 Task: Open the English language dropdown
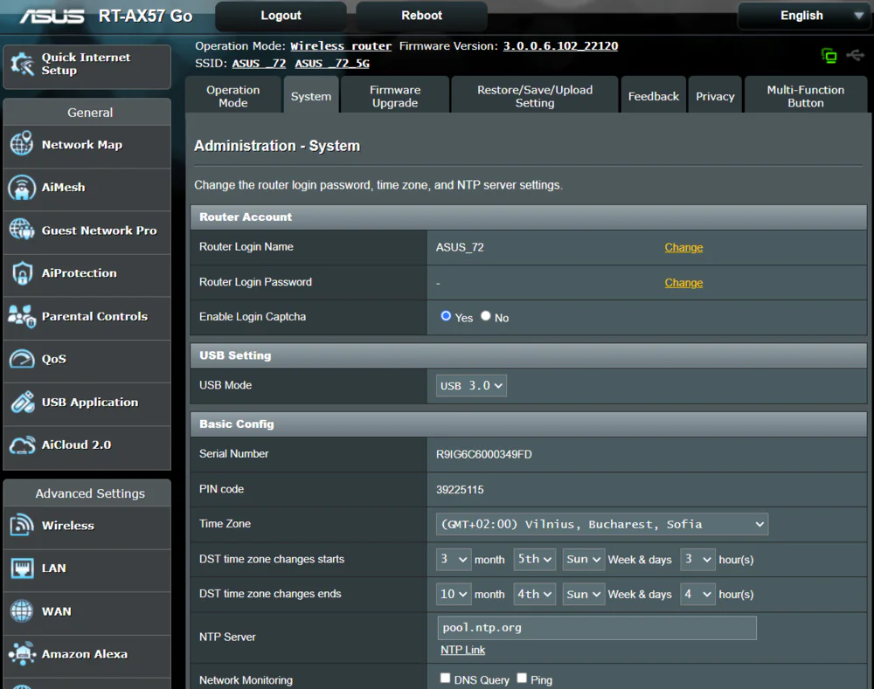[x=805, y=16]
